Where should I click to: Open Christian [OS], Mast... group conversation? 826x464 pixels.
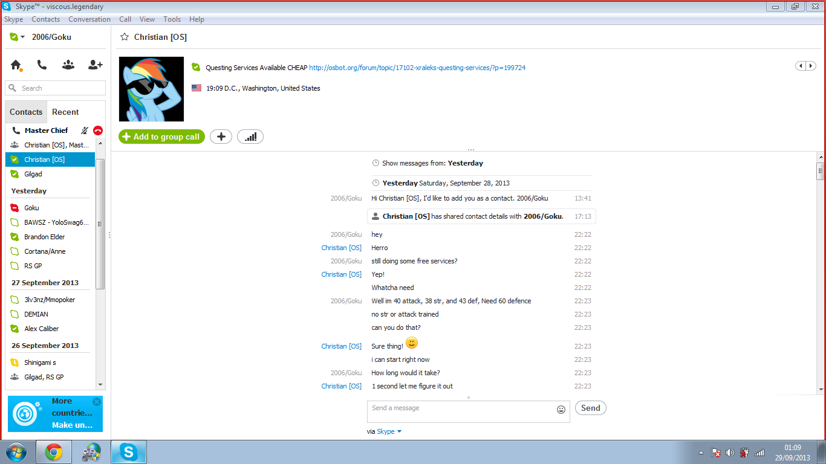50,145
